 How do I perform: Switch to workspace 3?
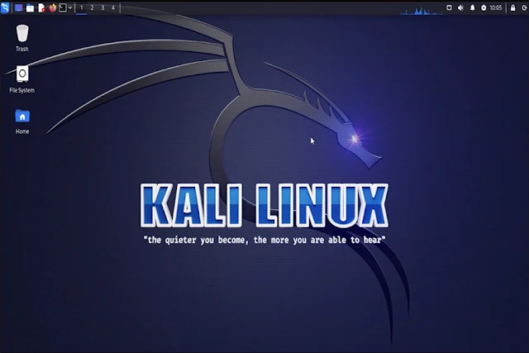[102, 7]
